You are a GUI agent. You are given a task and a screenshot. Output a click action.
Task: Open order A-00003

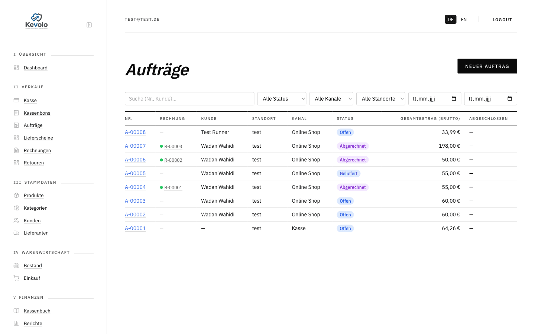[135, 201]
